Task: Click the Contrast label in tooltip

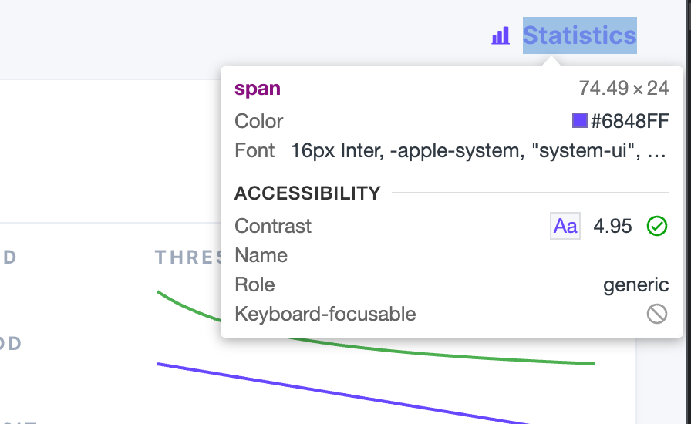Action: [273, 226]
